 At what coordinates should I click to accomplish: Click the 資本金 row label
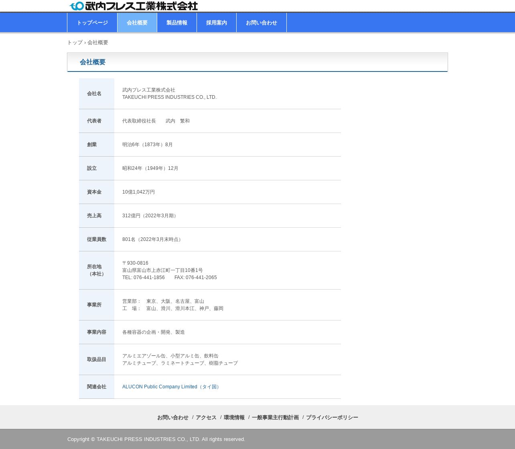tap(94, 192)
